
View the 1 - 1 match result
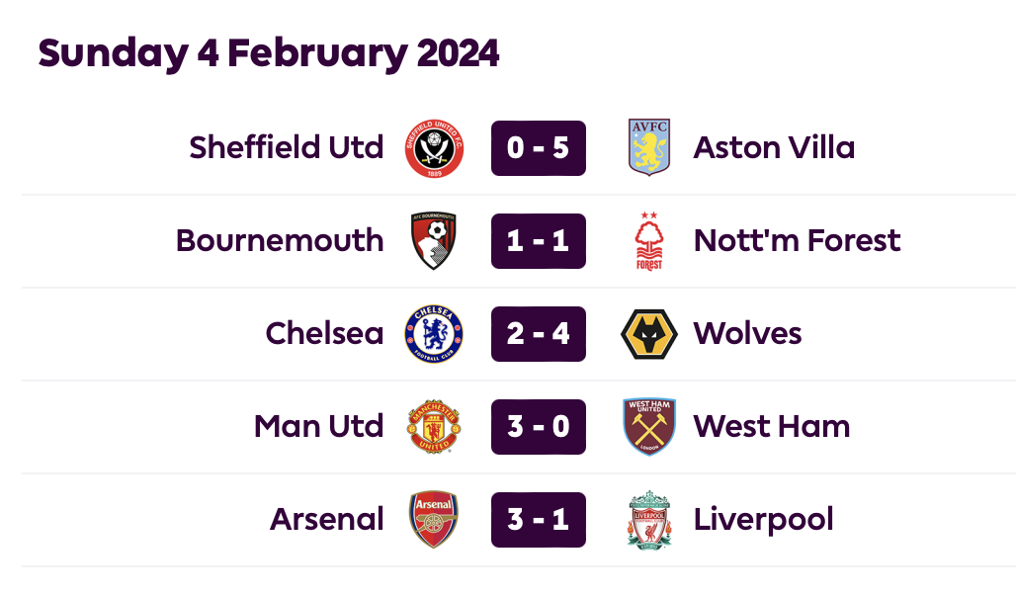pos(539,241)
